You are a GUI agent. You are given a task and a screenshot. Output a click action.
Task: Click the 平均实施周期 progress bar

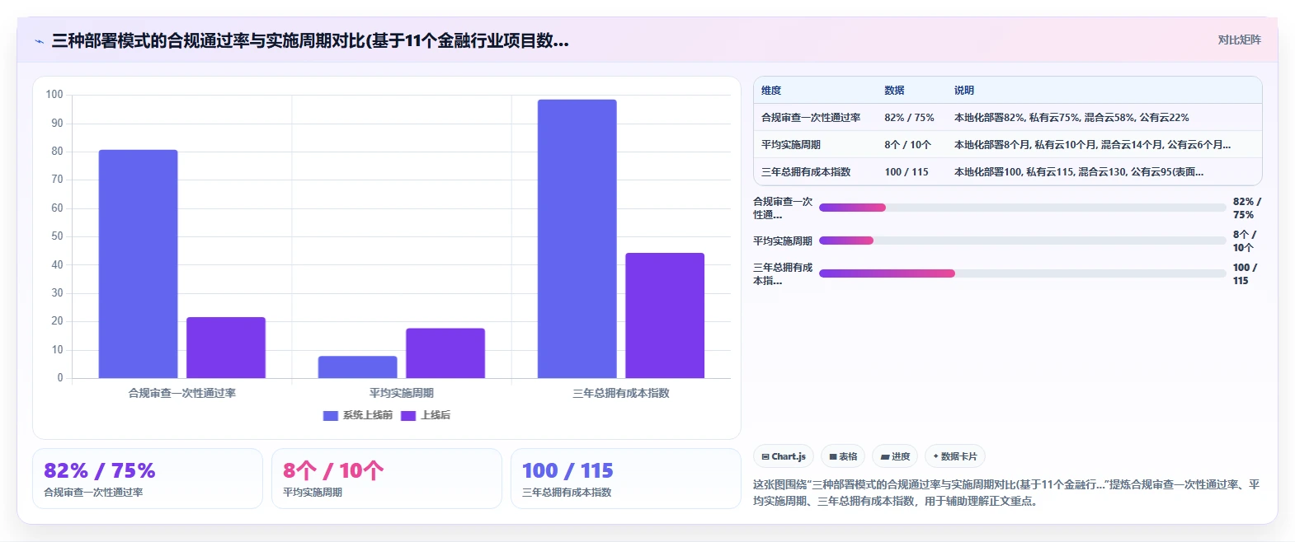(1022, 241)
